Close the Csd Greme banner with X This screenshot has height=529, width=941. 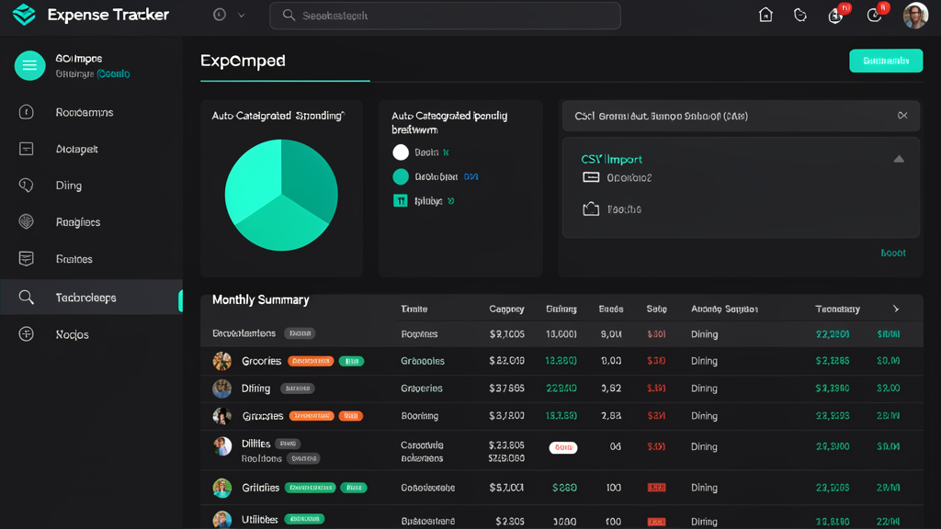(902, 116)
